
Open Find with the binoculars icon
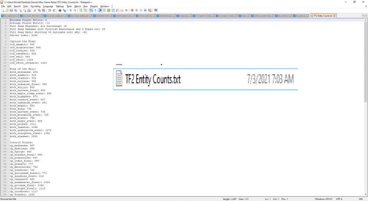(60, 10)
